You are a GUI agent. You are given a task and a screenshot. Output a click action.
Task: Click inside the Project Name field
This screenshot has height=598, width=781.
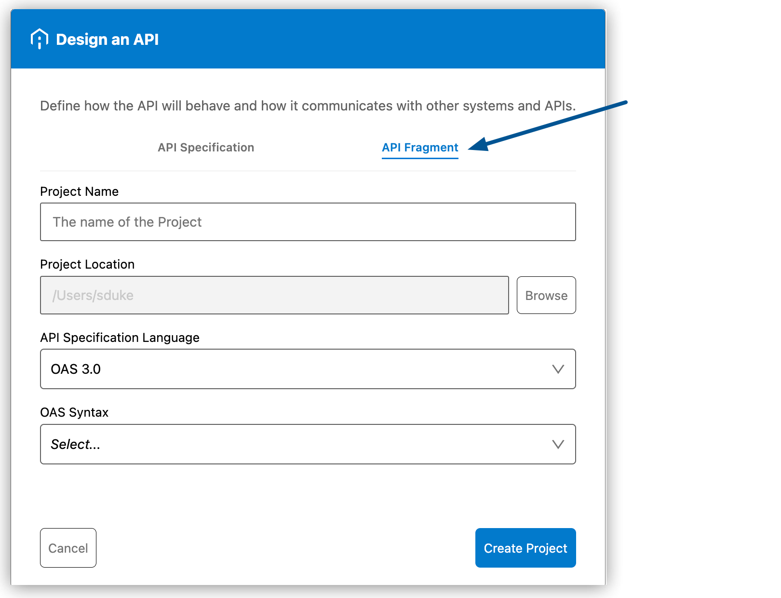coord(308,222)
